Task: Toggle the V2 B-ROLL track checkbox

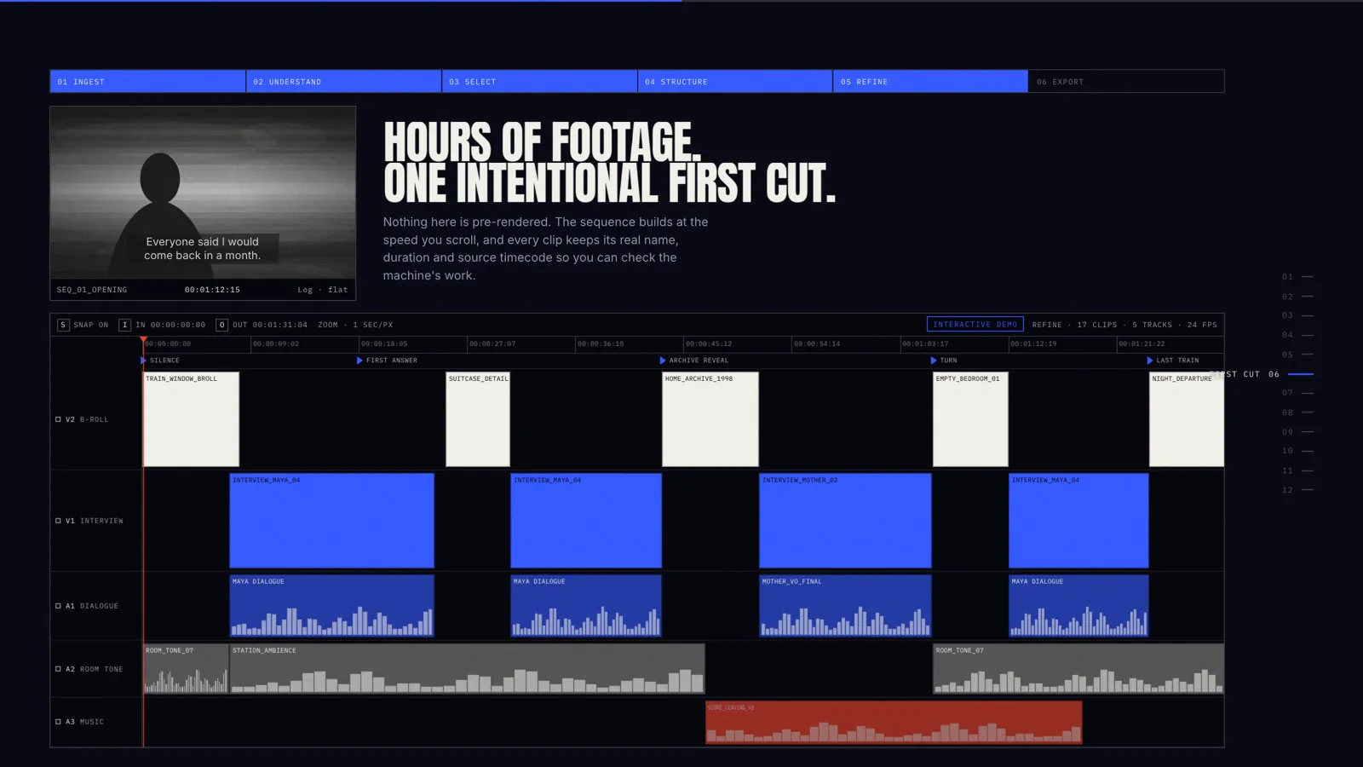Action: click(x=58, y=419)
